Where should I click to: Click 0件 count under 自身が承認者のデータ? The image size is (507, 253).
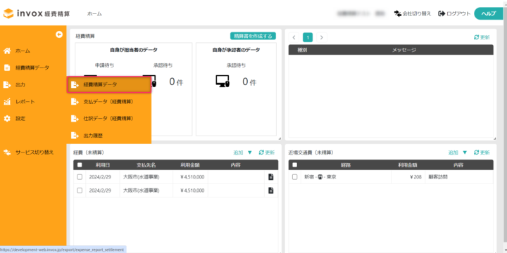point(249,82)
